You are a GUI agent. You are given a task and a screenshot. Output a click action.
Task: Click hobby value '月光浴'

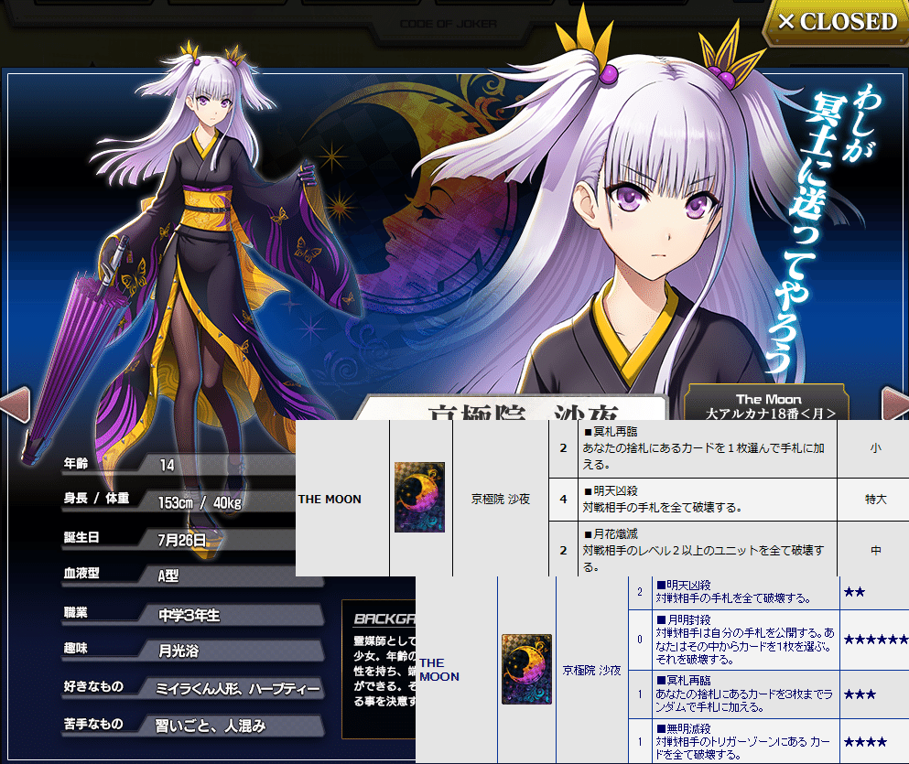coord(179,651)
